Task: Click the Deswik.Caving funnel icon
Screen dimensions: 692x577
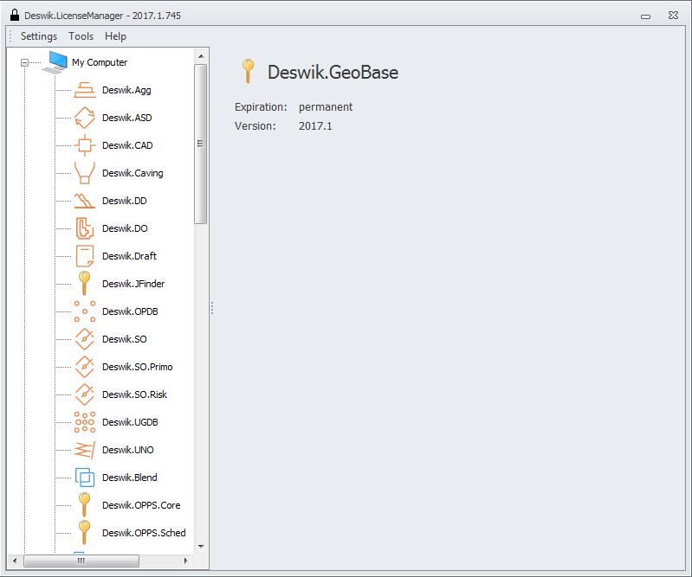Action: point(84,173)
